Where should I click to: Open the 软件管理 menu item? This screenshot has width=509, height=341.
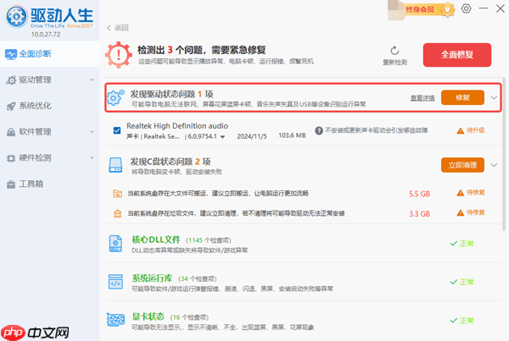point(50,132)
